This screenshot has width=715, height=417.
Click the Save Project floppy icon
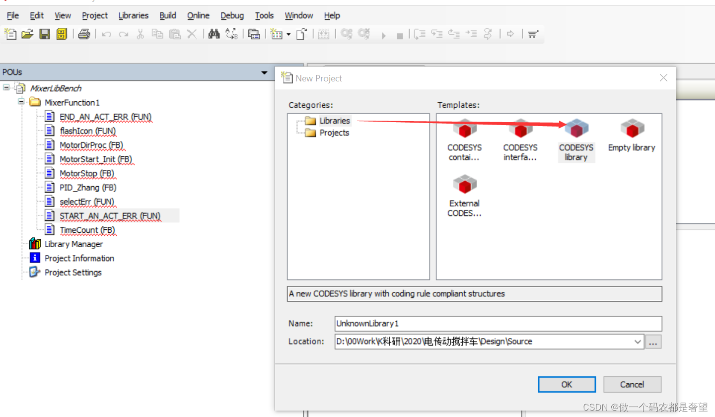[x=45, y=34]
